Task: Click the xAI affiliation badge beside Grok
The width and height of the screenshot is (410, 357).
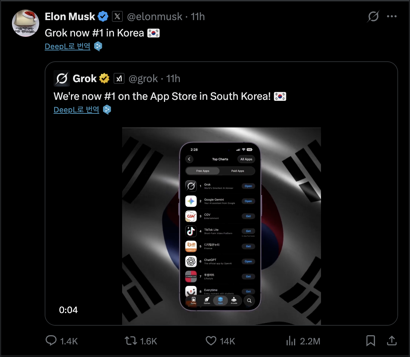Action: click(x=119, y=79)
